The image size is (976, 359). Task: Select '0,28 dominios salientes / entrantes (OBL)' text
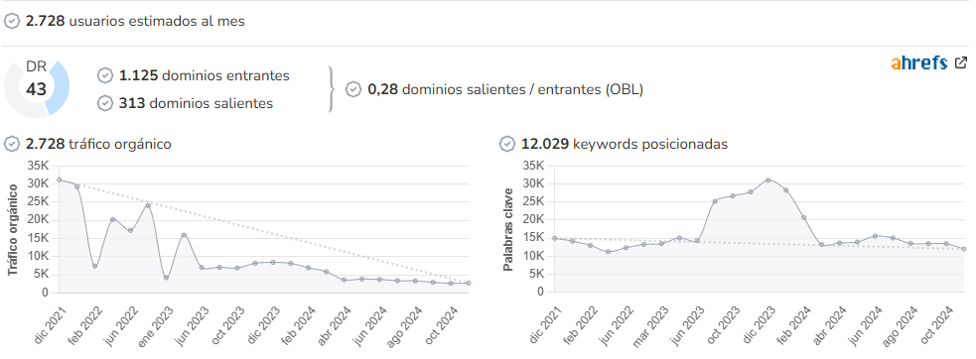(505, 89)
